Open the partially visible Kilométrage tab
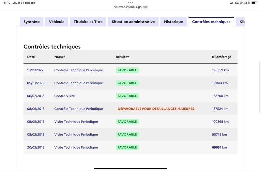The width and height of the screenshot is (261, 171). (240, 22)
